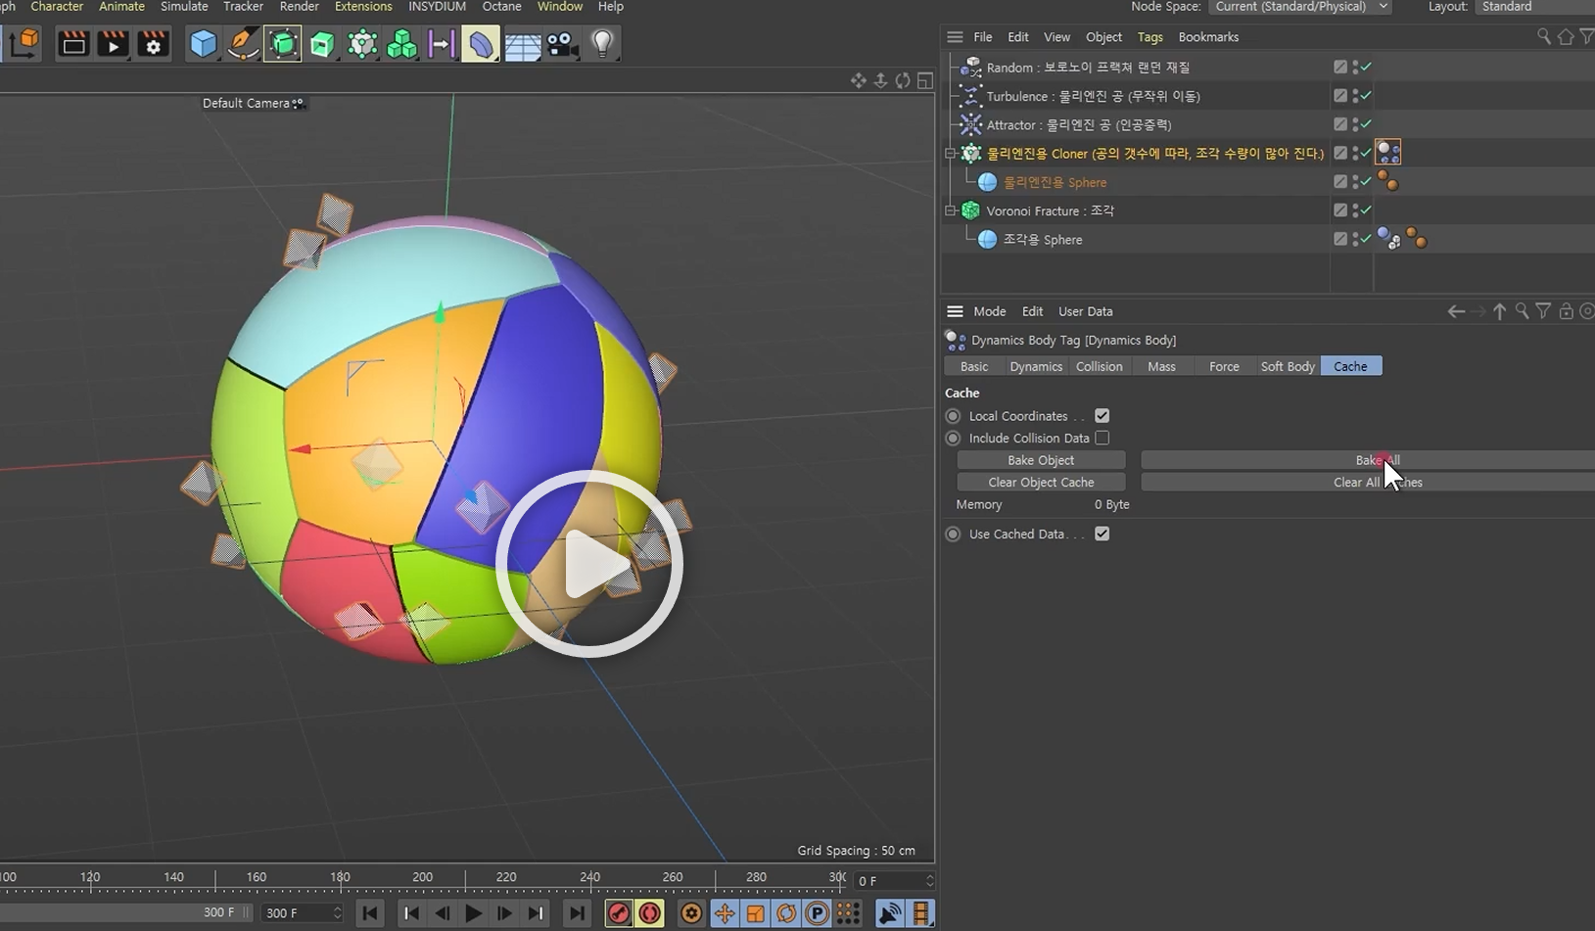Toggle Parameter keyframe recording icon
The image size is (1595, 931).
(818, 913)
